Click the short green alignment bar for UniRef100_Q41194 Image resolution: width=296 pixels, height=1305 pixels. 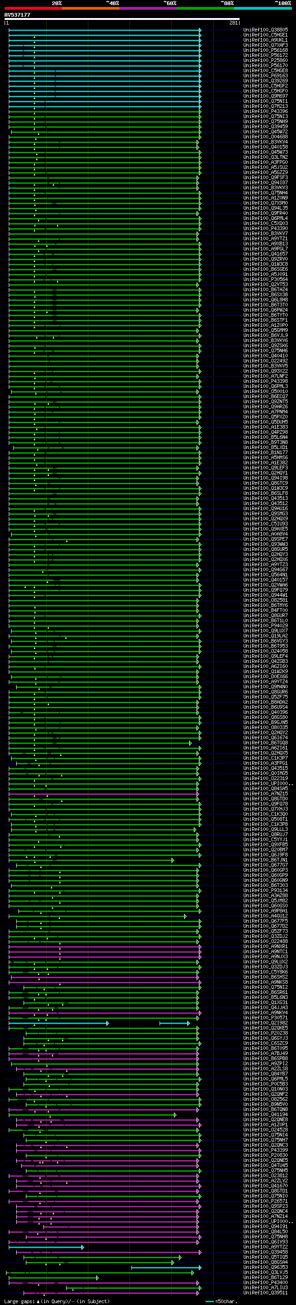coord(92,1116)
